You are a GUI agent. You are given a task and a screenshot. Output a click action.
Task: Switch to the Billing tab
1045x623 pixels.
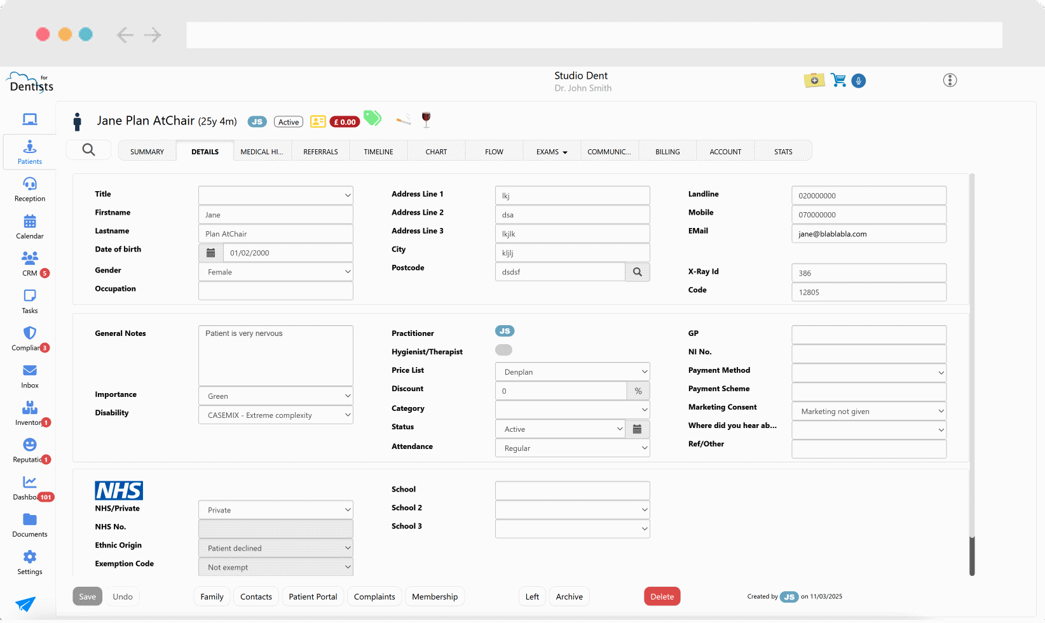667,152
